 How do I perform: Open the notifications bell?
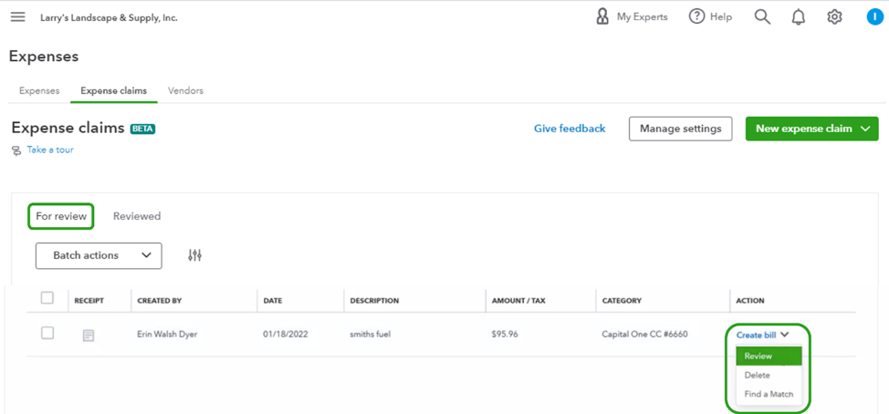pyautogui.click(x=799, y=17)
